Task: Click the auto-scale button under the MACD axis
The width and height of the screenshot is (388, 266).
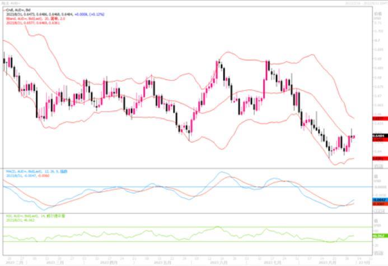Action: [x=380, y=211]
